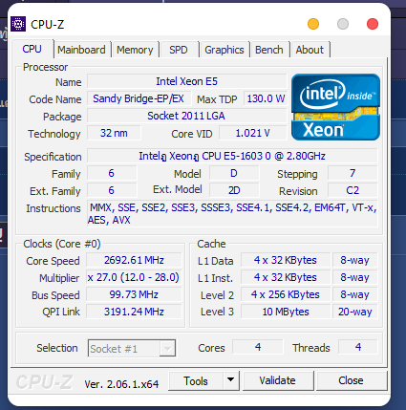This screenshot has height=410, width=406.
Task: Show the About tab
Action: [310, 50]
